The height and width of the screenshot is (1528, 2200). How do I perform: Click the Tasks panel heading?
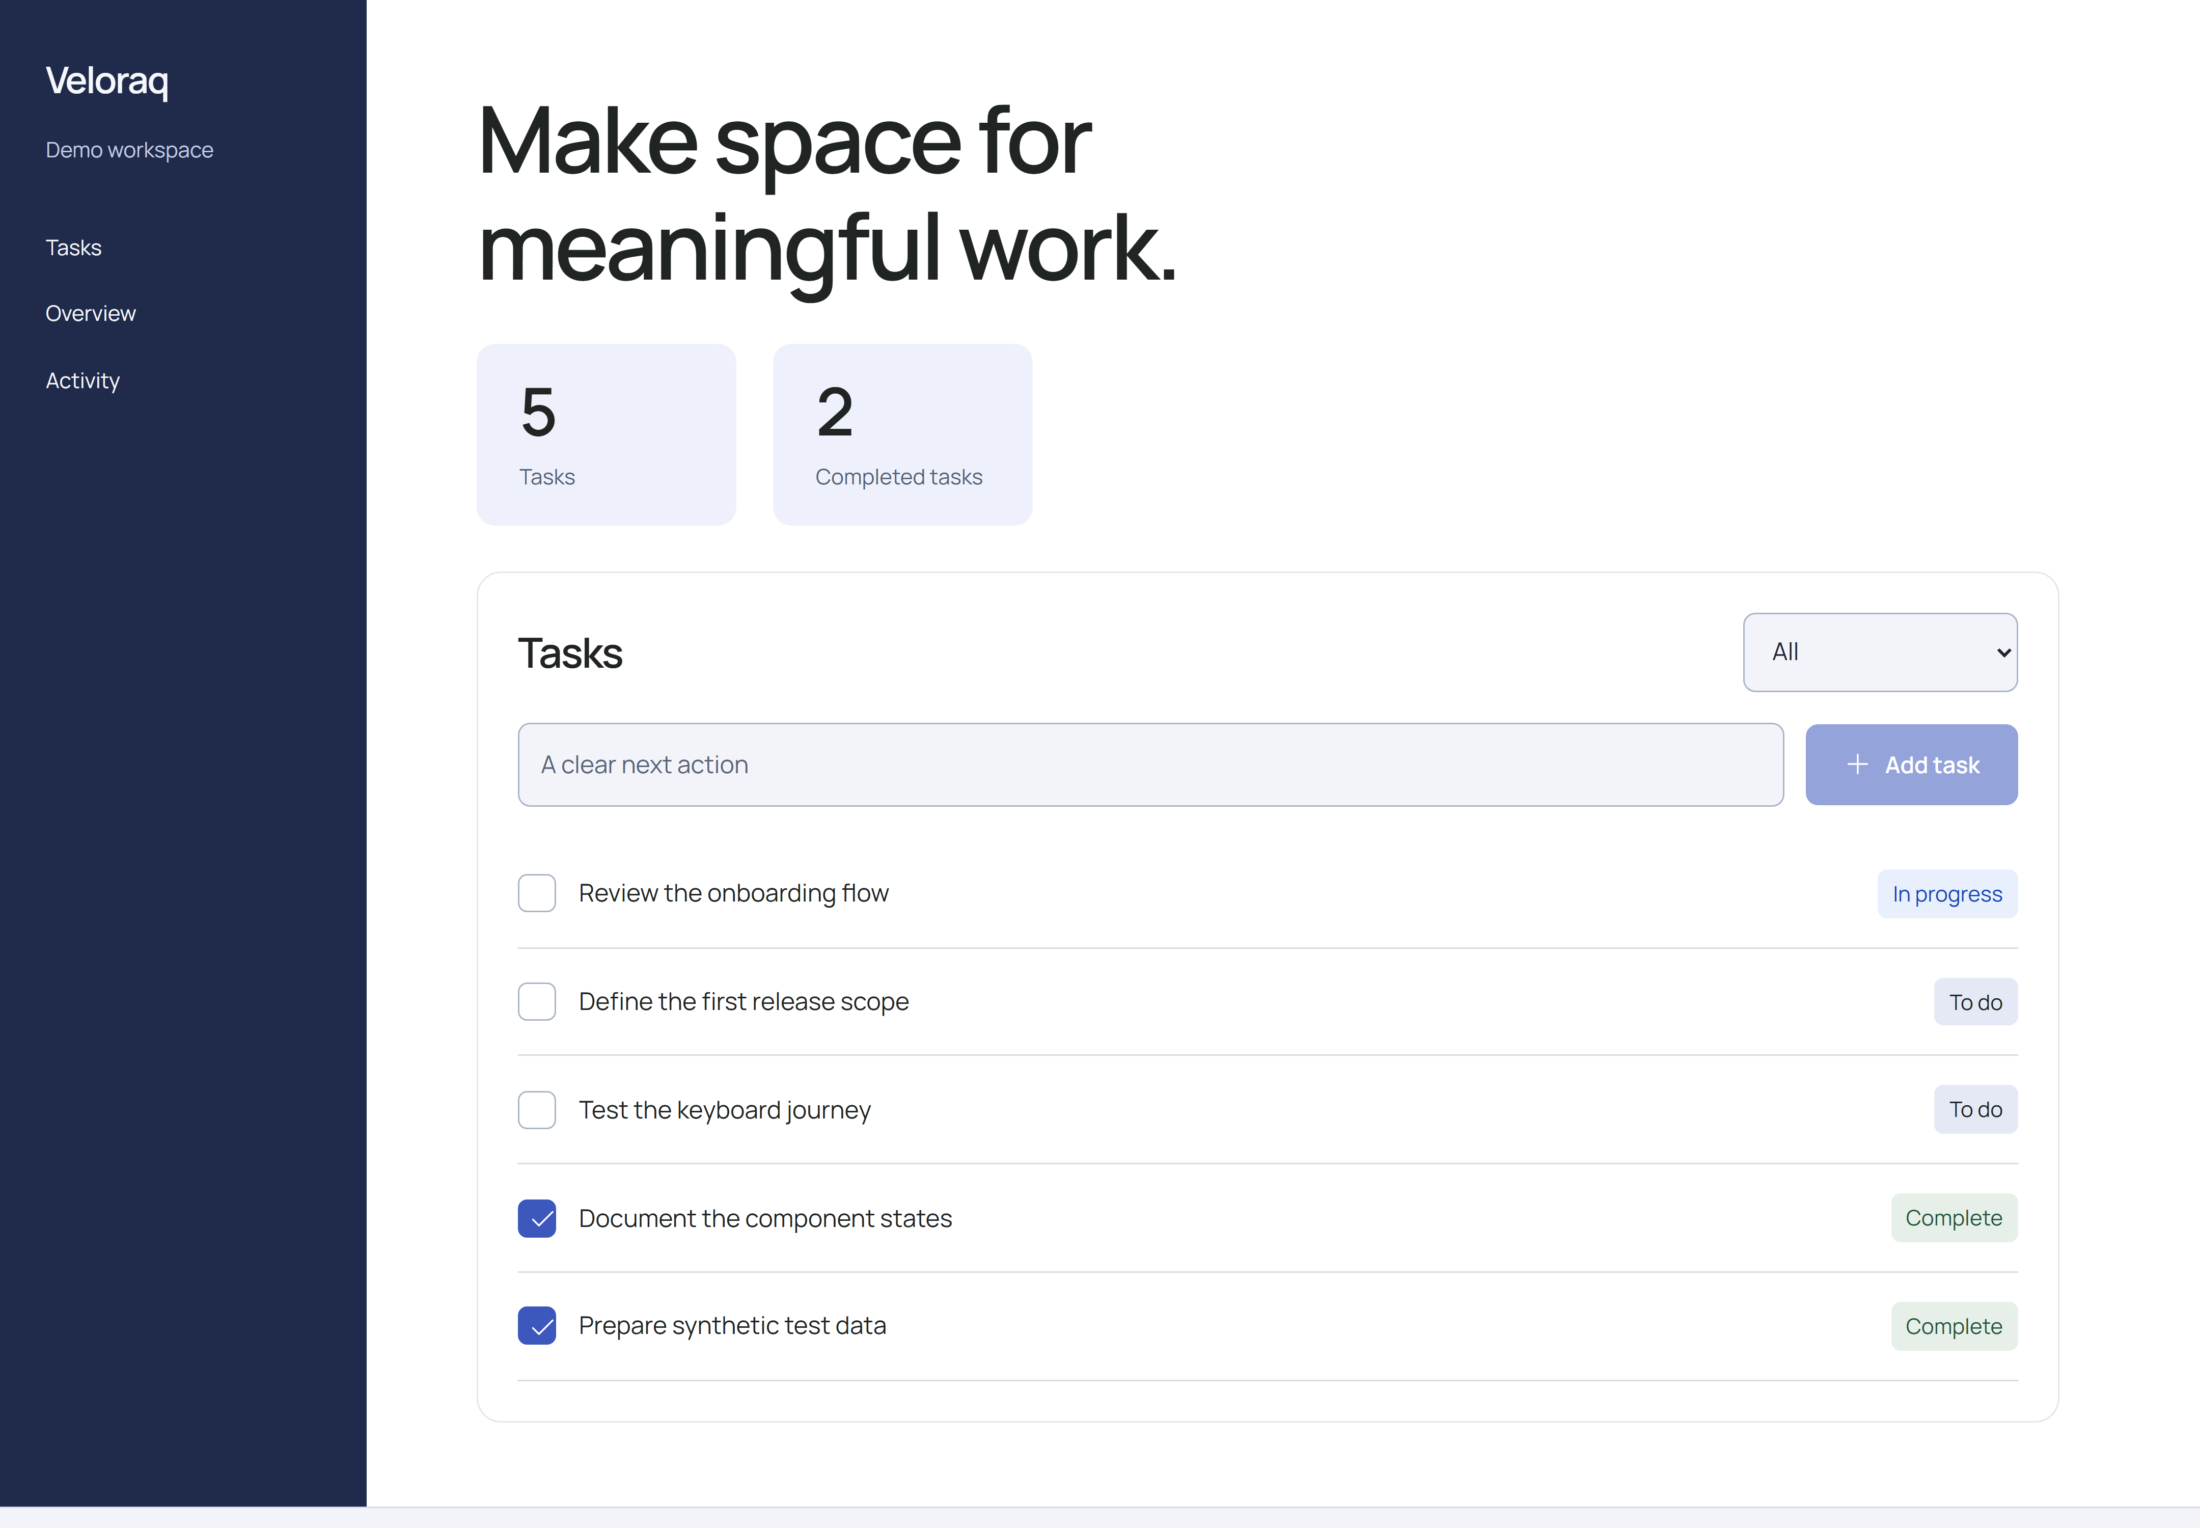570,653
